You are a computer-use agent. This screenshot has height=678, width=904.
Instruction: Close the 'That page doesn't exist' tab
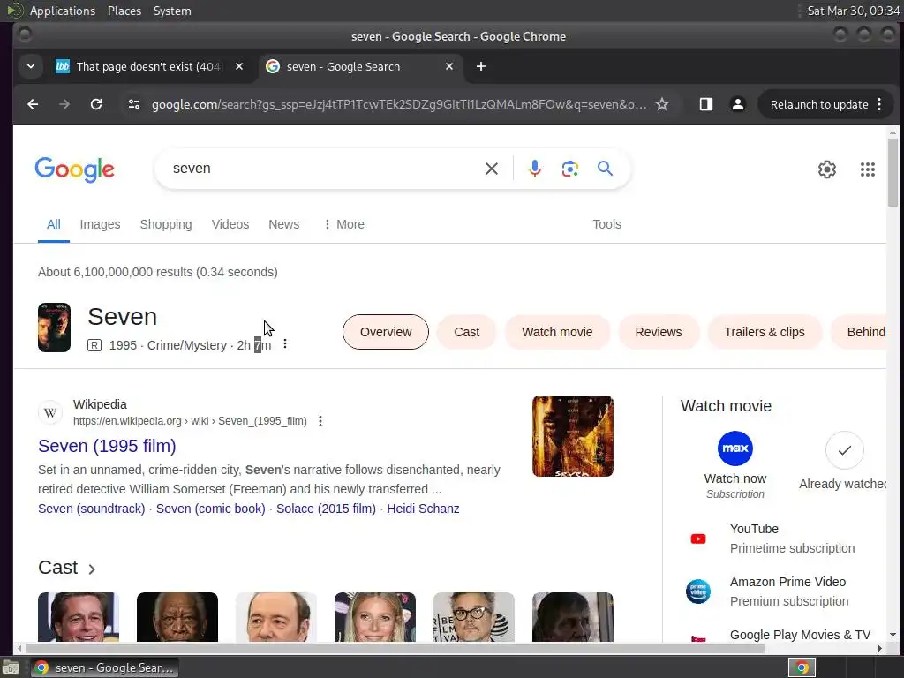[239, 66]
